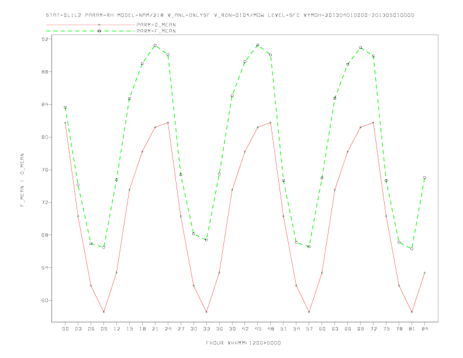Select the red O_MEAN legend line sample
Screen dimensions: 463x358
(x=91, y=25)
